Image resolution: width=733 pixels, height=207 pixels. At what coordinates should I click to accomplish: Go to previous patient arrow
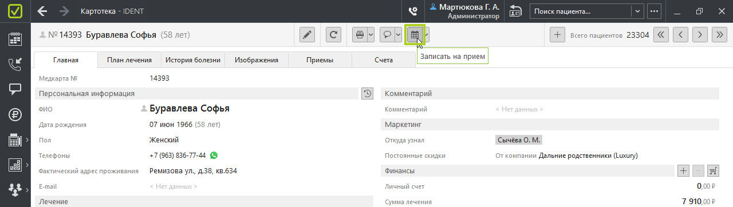tap(680, 35)
